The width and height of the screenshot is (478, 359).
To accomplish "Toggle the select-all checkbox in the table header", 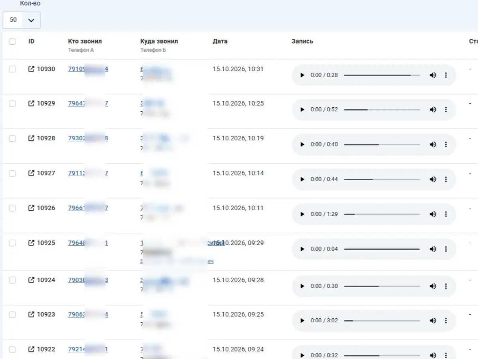I will [x=12, y=41].
